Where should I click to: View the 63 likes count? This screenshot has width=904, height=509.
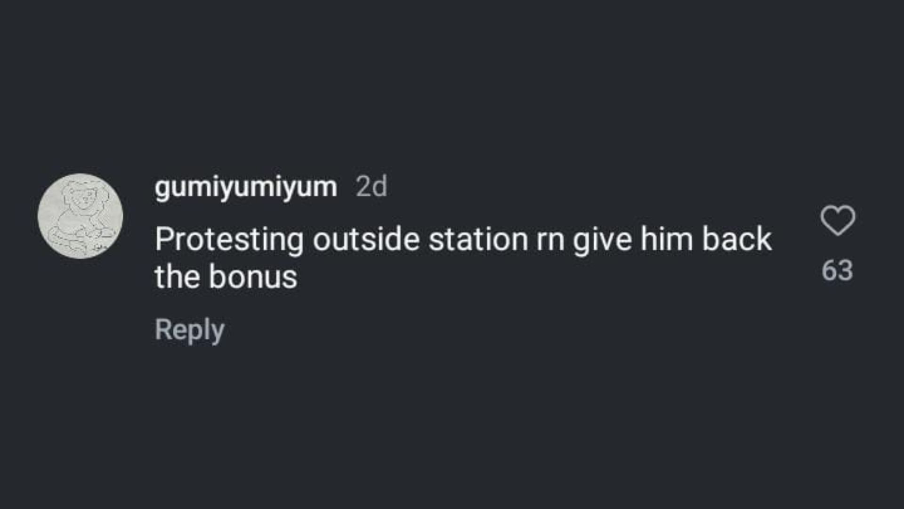(837, 271)
